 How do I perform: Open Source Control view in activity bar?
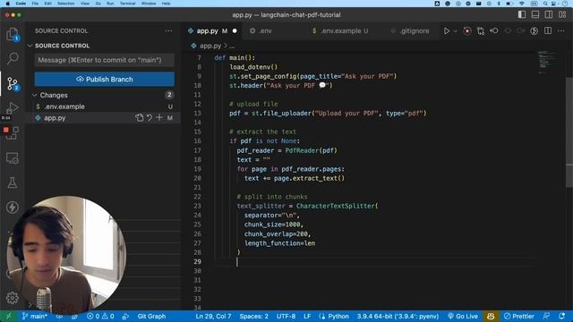point(13,83)
